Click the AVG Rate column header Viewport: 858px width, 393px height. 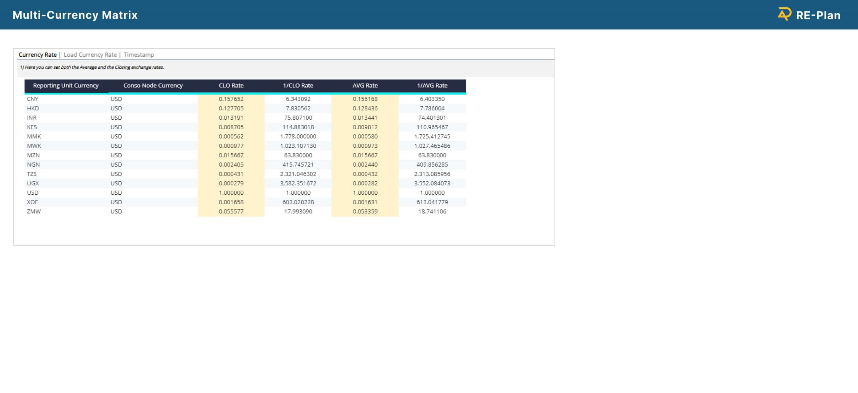tap(365, 85)
